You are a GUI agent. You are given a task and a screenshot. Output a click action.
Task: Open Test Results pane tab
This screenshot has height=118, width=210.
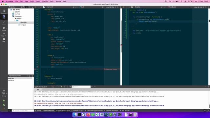125,111
